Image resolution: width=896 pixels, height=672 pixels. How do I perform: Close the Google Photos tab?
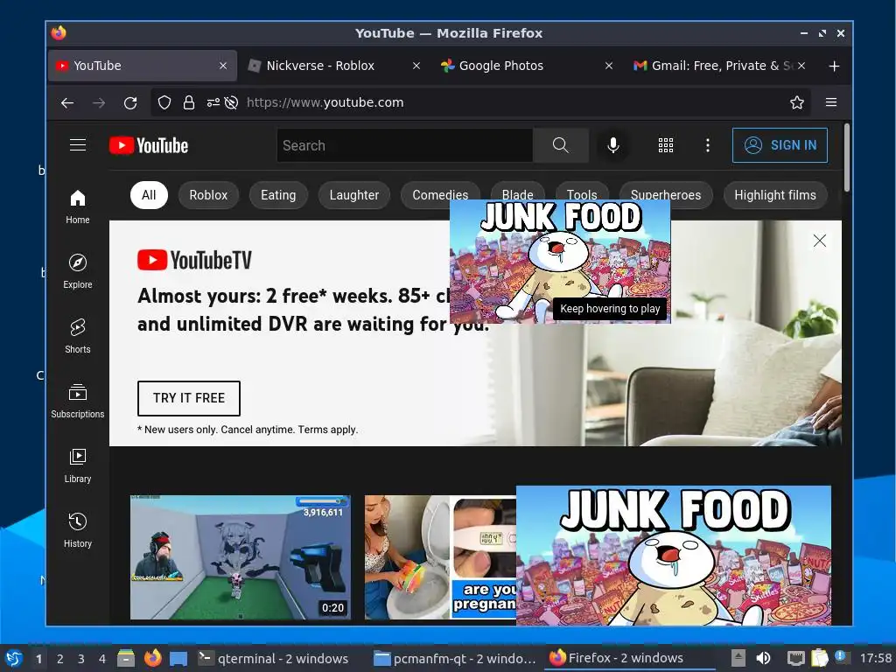tap(609, 66)
